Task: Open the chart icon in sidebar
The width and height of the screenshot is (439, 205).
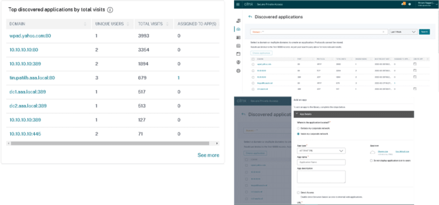Action: [x=238, y=46]
